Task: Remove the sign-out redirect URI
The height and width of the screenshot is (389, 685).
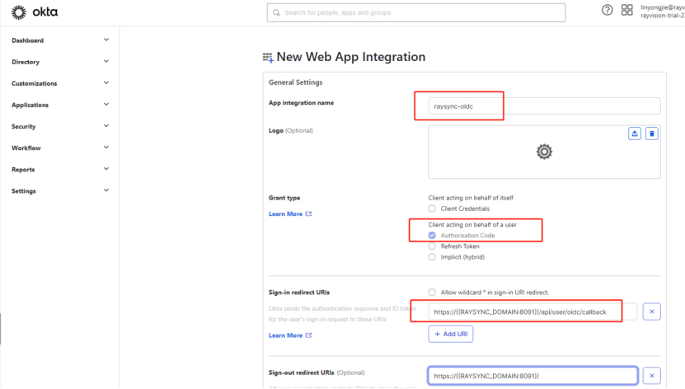Action: [x=651, y=376]
